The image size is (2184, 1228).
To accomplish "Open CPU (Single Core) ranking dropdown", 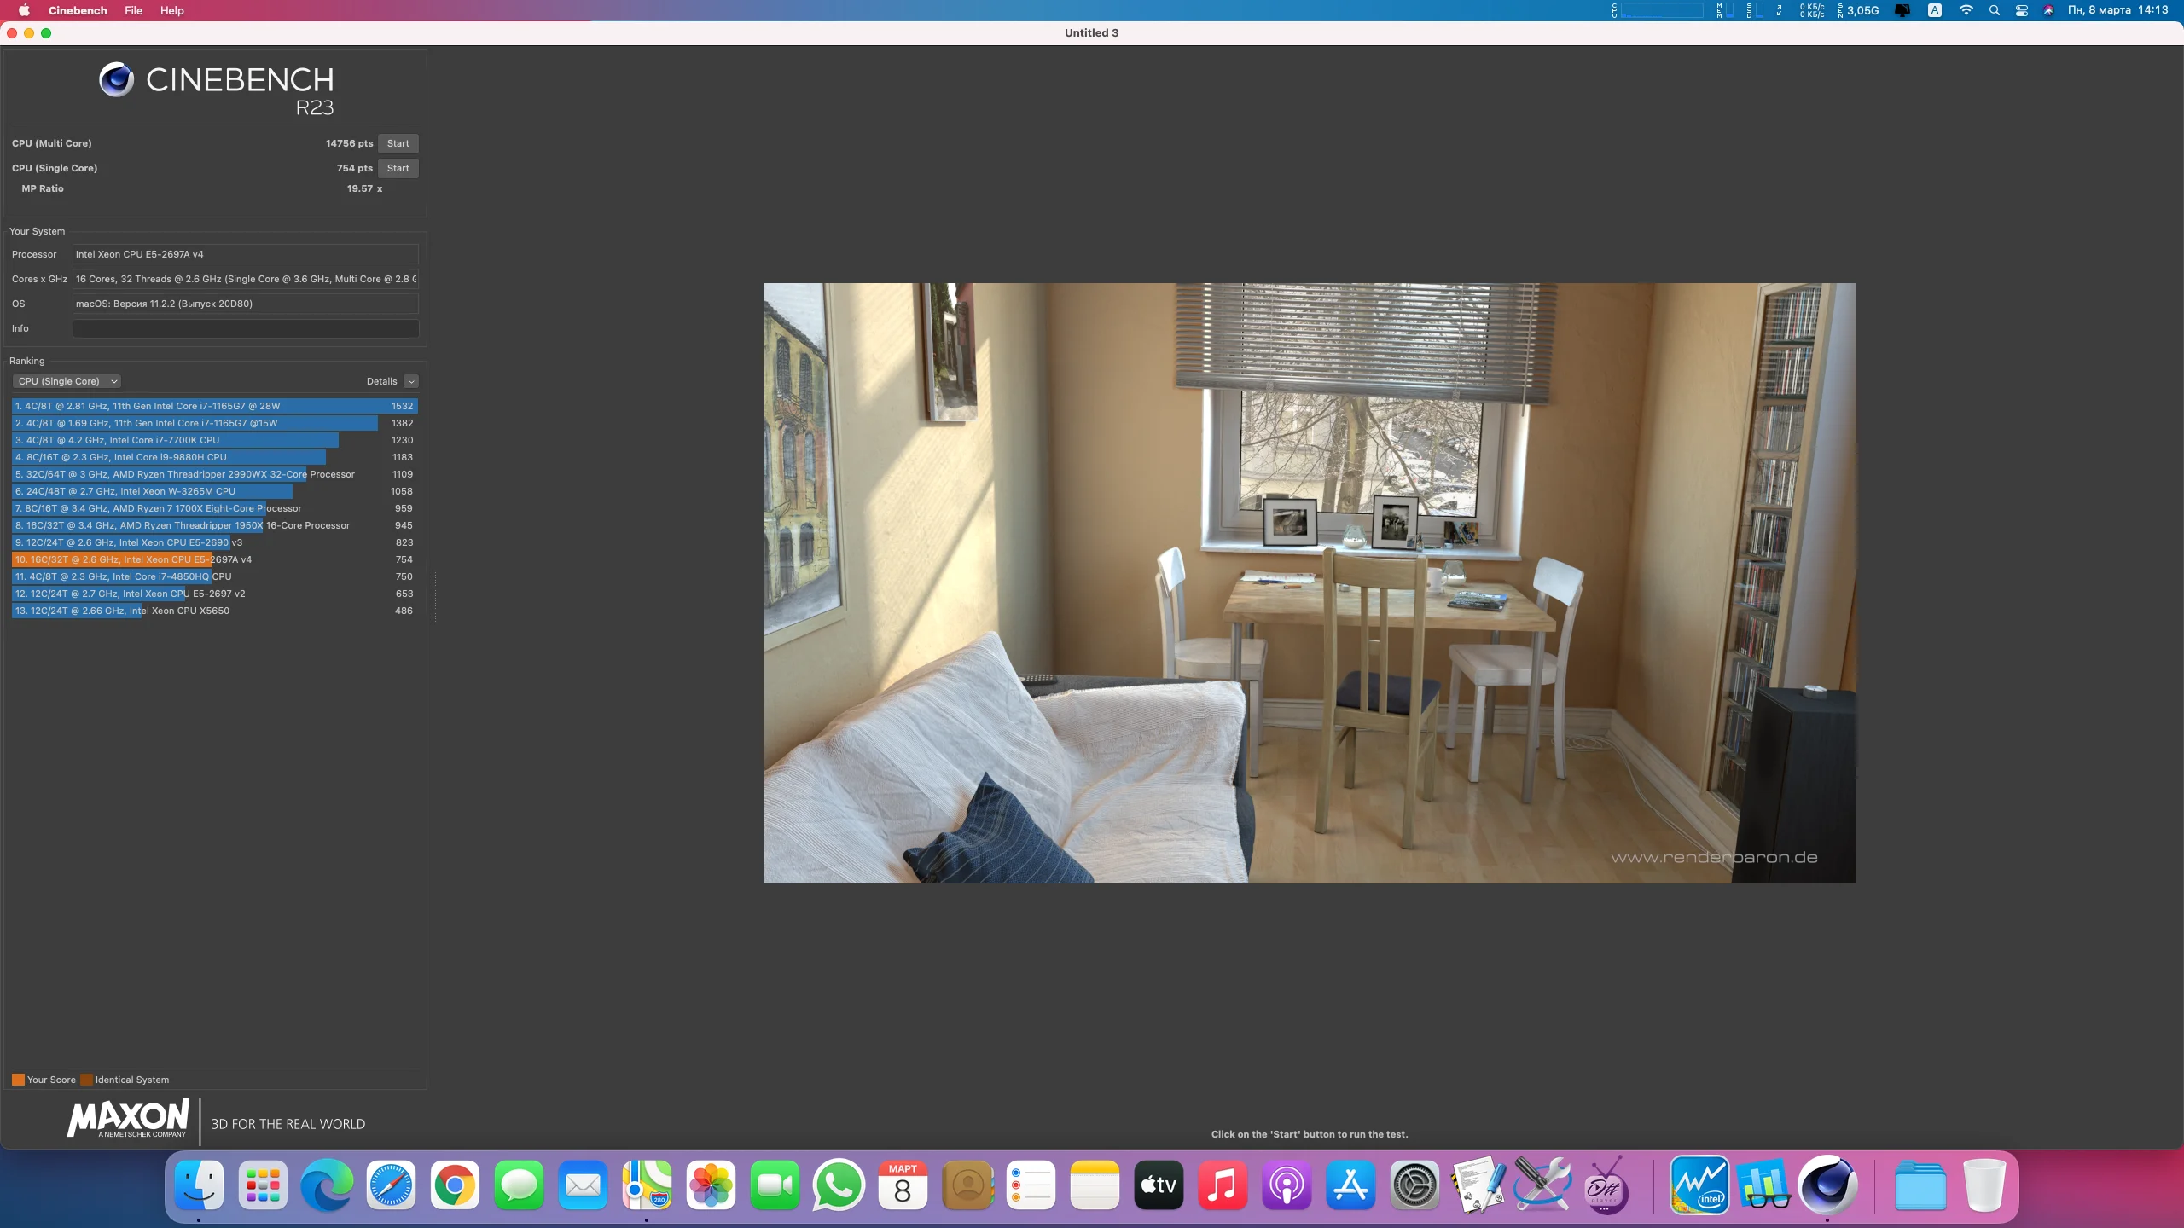I will point(67,381).
